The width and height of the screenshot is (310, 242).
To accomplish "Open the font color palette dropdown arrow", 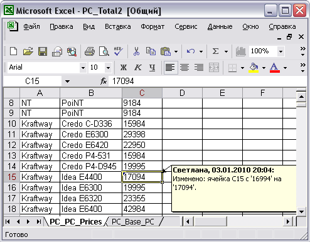I will pos(285,68).
